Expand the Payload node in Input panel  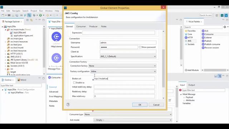click(x=184, y=97)
